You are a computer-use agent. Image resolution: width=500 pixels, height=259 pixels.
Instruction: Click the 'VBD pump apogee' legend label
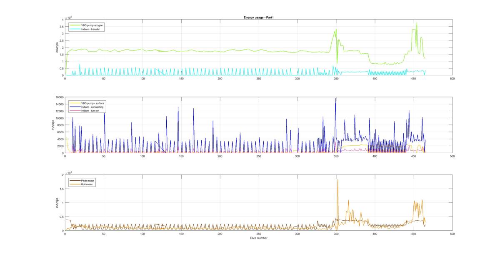click(x=92, y=25)
